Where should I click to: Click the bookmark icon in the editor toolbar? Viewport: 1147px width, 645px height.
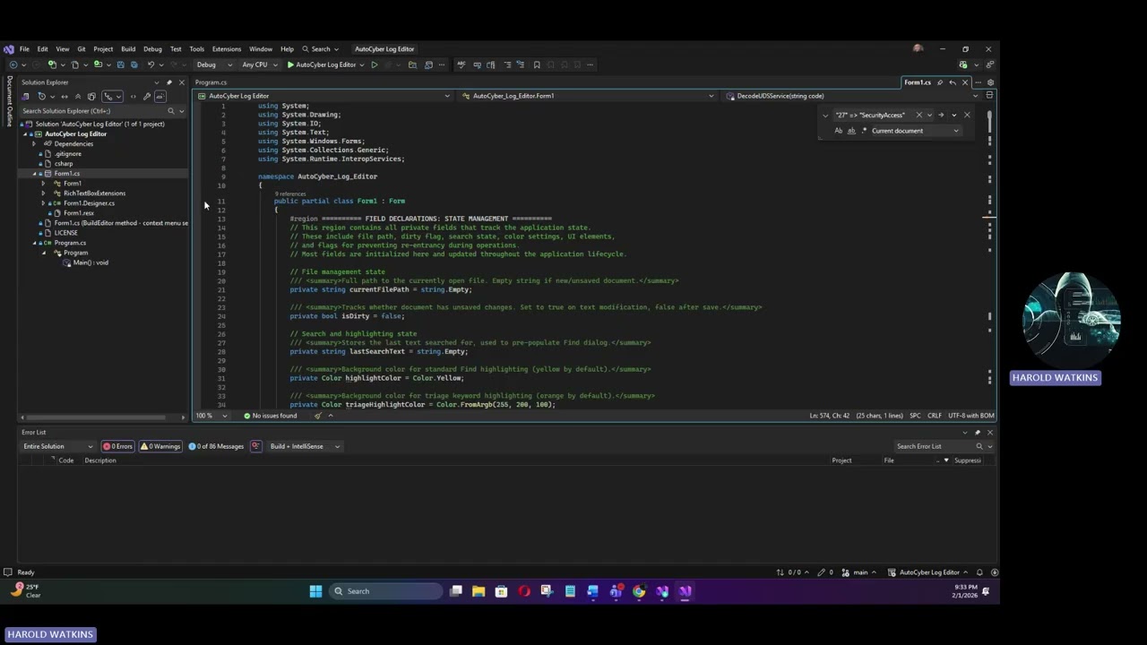pyautogui.click(x=537, y=64)
